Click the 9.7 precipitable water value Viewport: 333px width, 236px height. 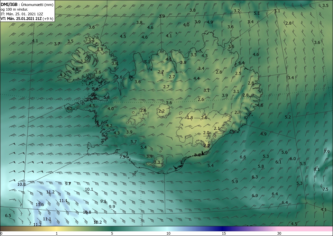click(68, 184)
